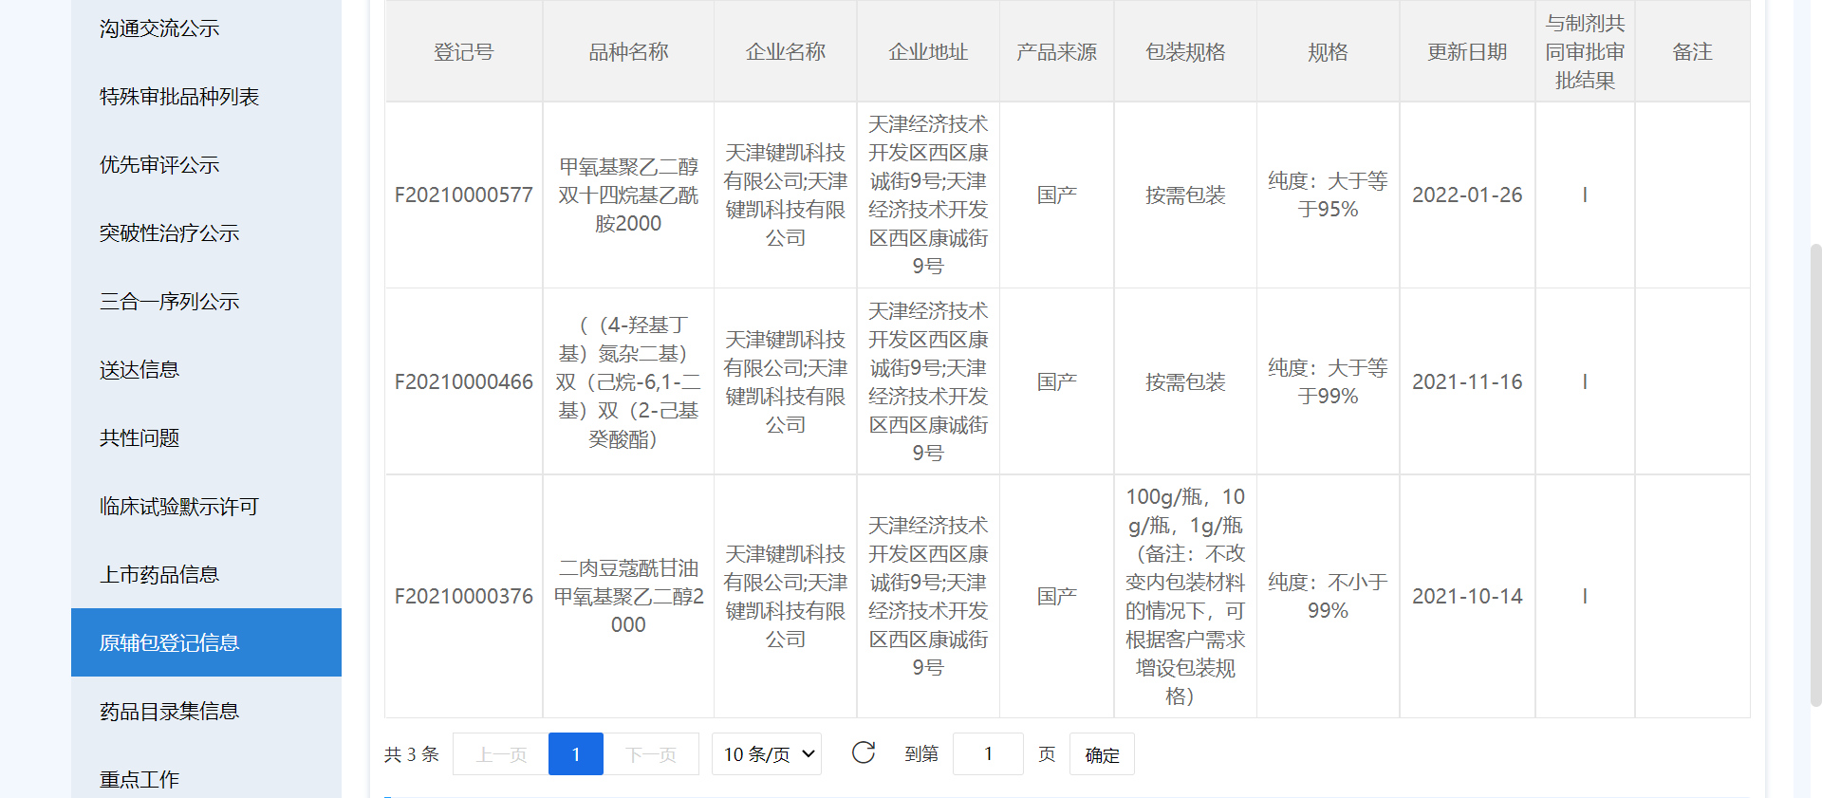Click the 产品来源 column header
The height and width of the screenshot is (798, 1822).
tap(1056, 52)
